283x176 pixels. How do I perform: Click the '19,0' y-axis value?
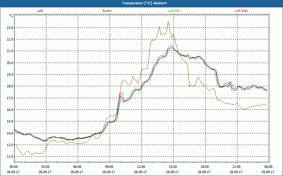[x=10, y=75]
